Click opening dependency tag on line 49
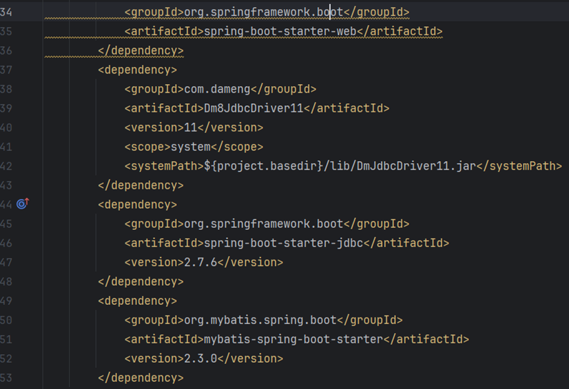 point(137,300)
